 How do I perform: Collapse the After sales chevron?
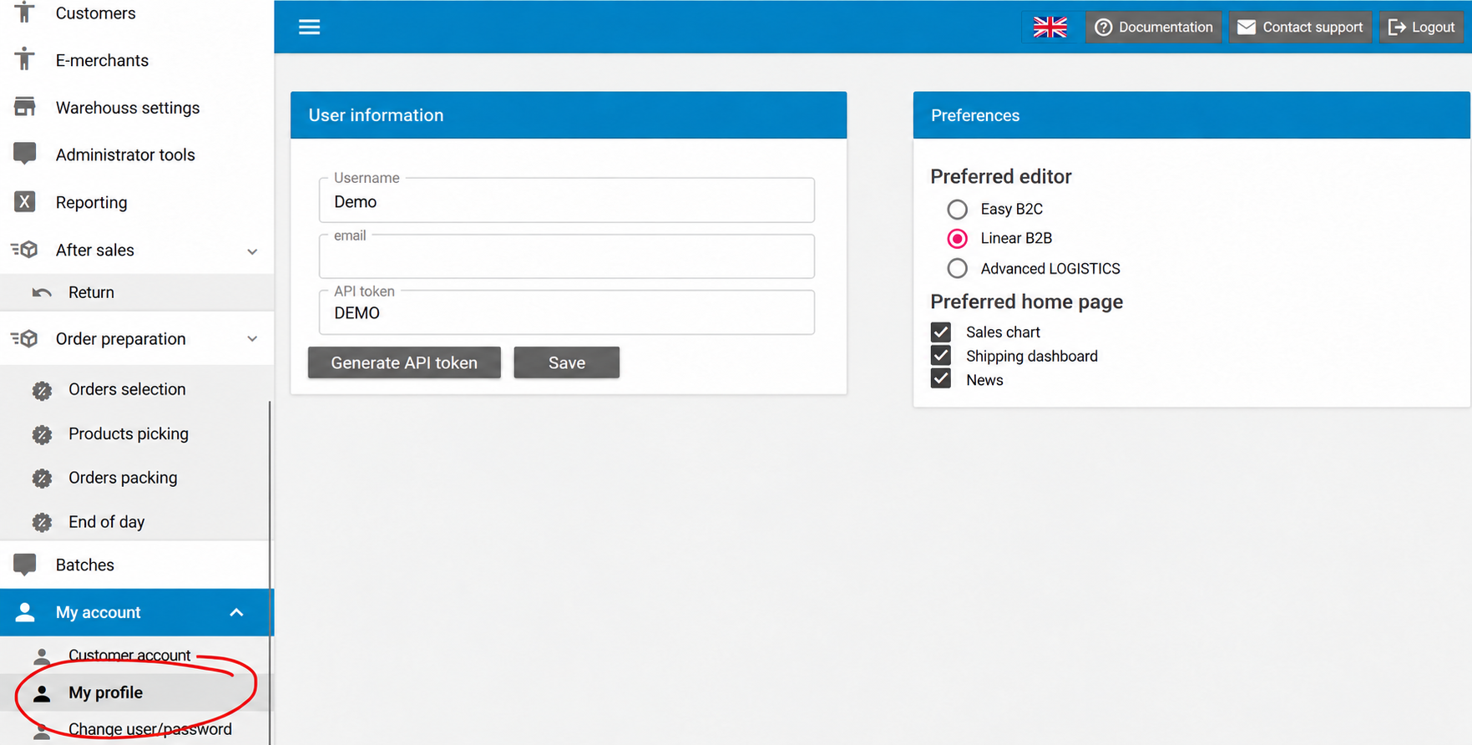(x=252, y=251)
